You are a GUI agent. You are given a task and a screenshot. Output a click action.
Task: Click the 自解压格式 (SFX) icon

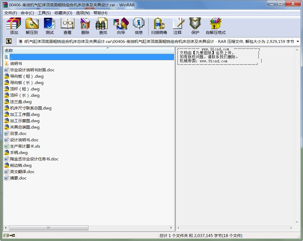215,26
